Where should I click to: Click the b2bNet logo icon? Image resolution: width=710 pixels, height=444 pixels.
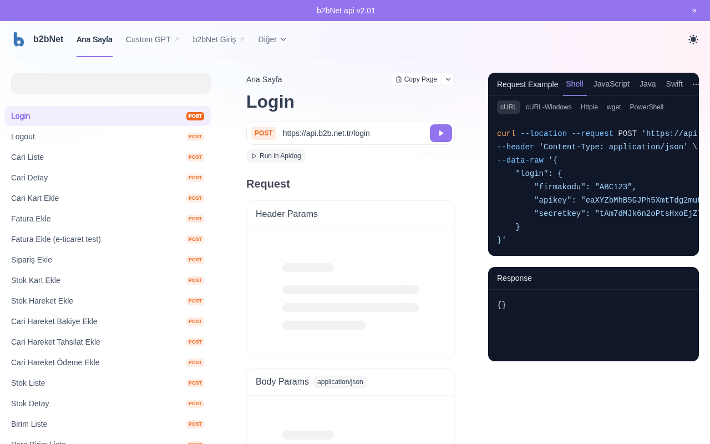pyautogui.click(x=19, y=39)
